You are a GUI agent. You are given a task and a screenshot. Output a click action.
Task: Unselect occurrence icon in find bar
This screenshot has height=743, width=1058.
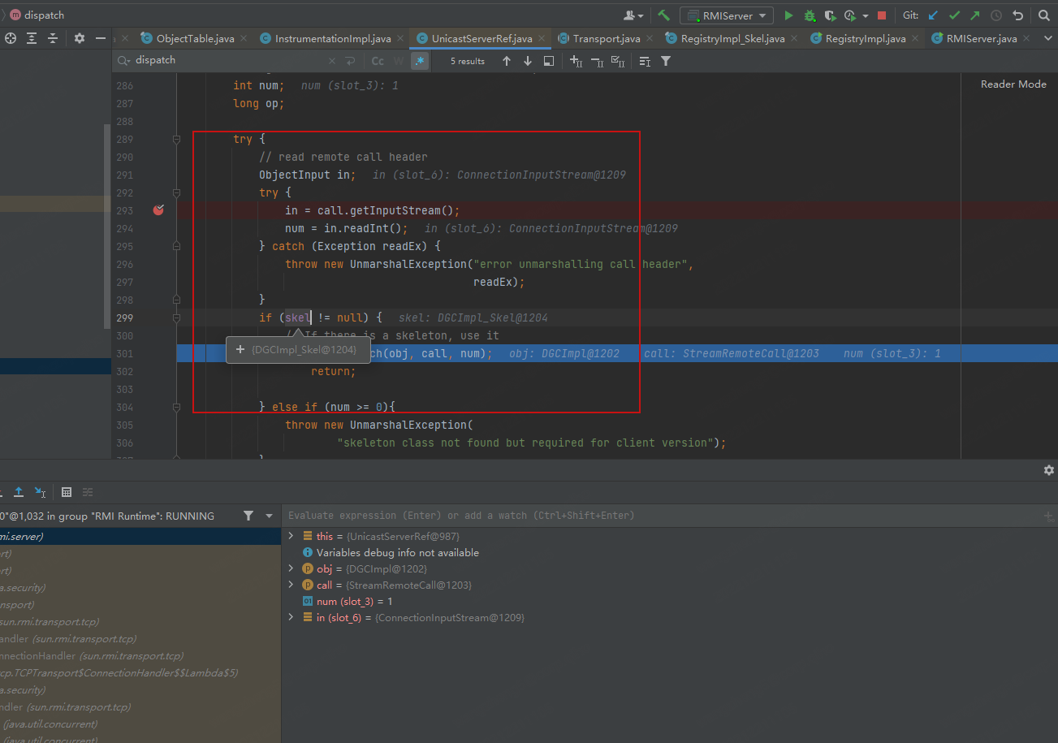597,61
